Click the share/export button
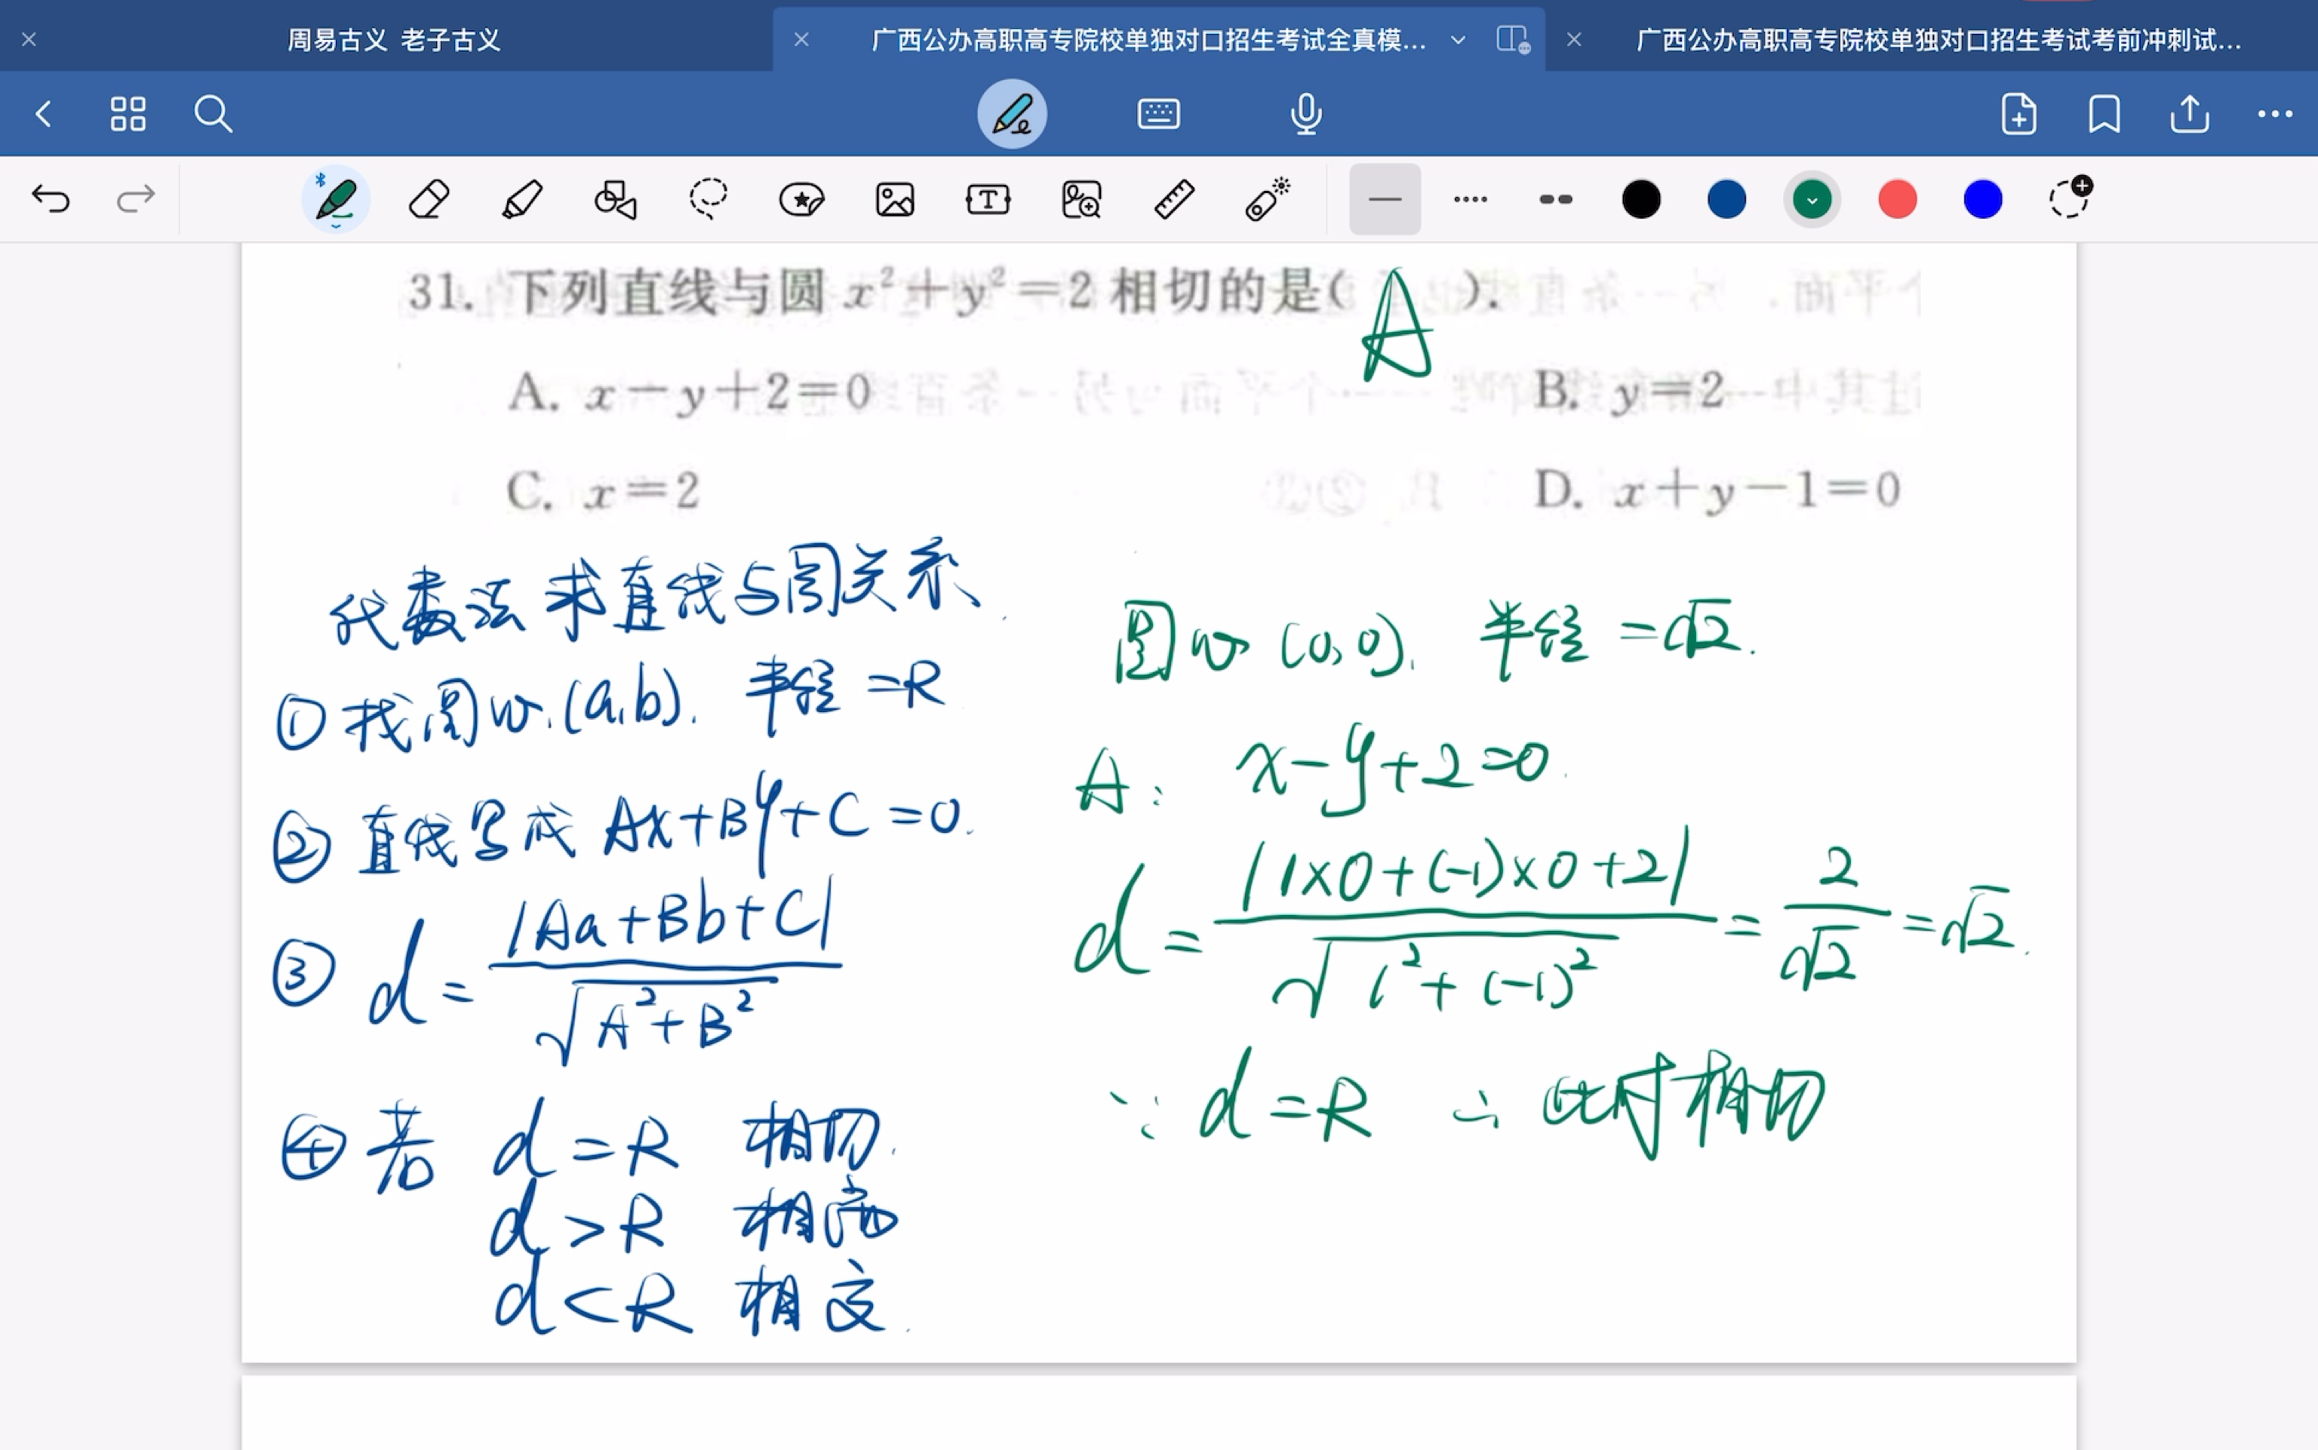2318x1450 pixels. coord(2190,115)
